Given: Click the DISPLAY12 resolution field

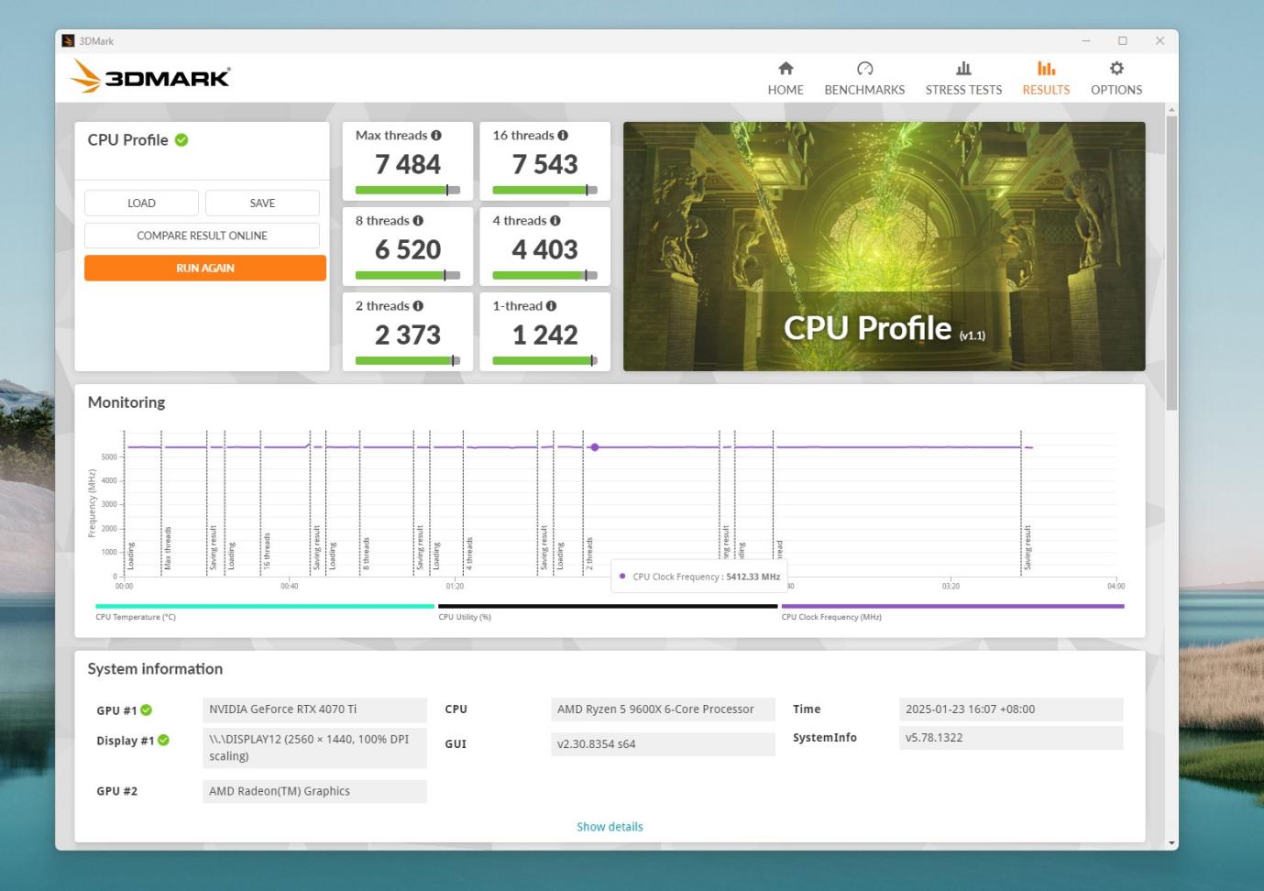Looking at the screenshot, I should pyautogui.click(x=314, y=748).
